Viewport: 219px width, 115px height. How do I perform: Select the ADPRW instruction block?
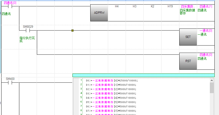click(x=99, y=13)
